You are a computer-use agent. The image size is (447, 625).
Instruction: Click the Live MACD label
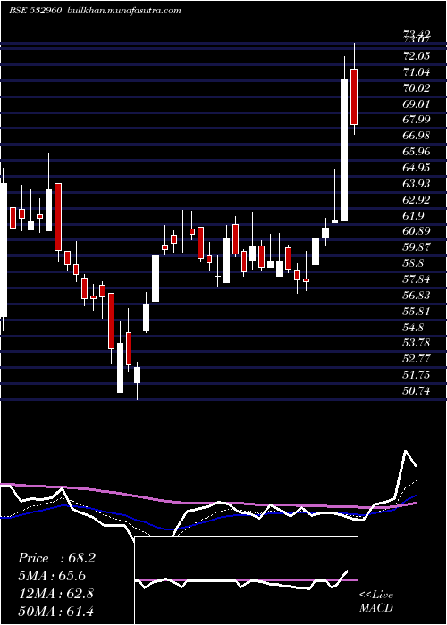[x=376, y=602]
